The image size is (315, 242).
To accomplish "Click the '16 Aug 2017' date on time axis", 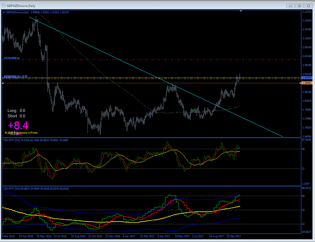I will pos(216,236).
